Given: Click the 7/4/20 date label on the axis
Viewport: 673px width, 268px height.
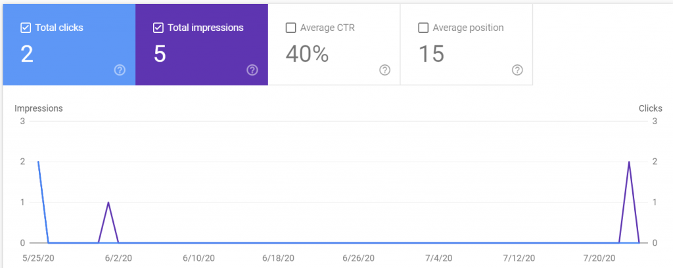Looking at the screenshot, I should click(438, 259).
